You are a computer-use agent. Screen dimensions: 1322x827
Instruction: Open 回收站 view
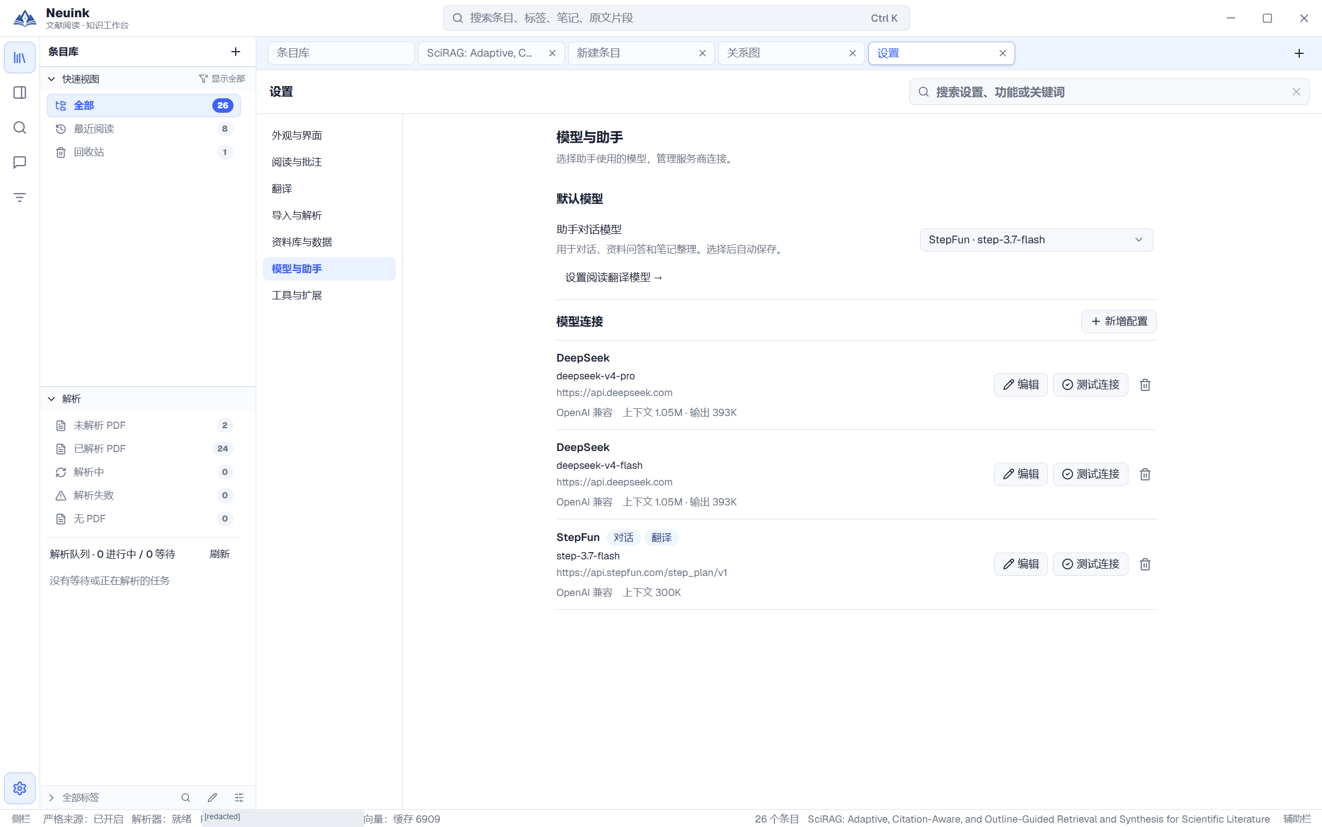(x=143, y=152)
